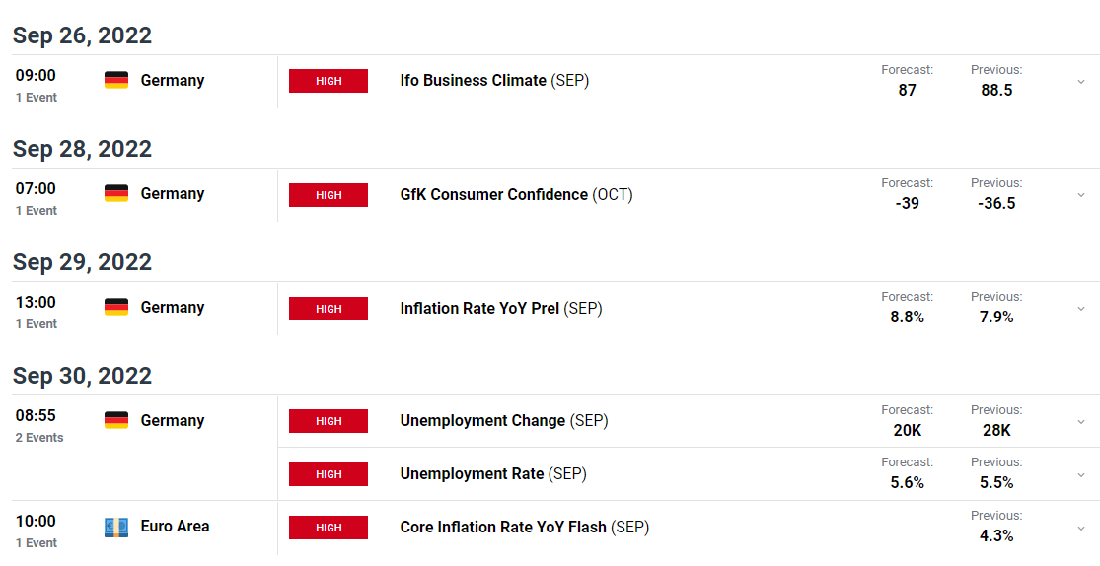Screen dimensions: 1100x566
Task: Click the HIGH badge for Core Inflation Rate
Action: pyautogui.click(x=329, y=528)
